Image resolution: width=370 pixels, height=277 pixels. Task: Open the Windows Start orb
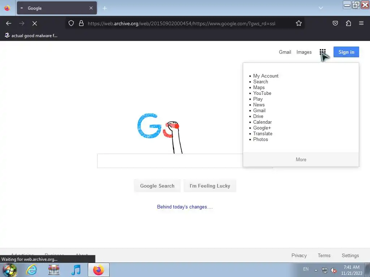pyautogui.click(x=10, y=270)
